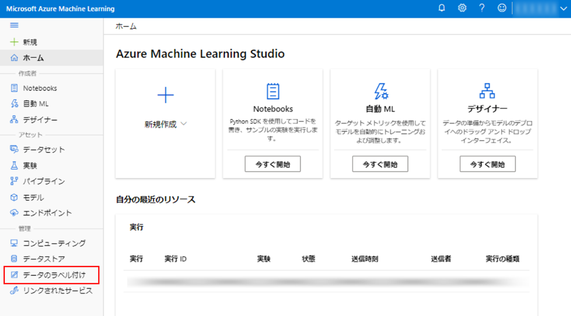Click the Notebooks card notepad icon
Image resolution: width=571 pixels, height=316 pixels.
coord(273,91)
